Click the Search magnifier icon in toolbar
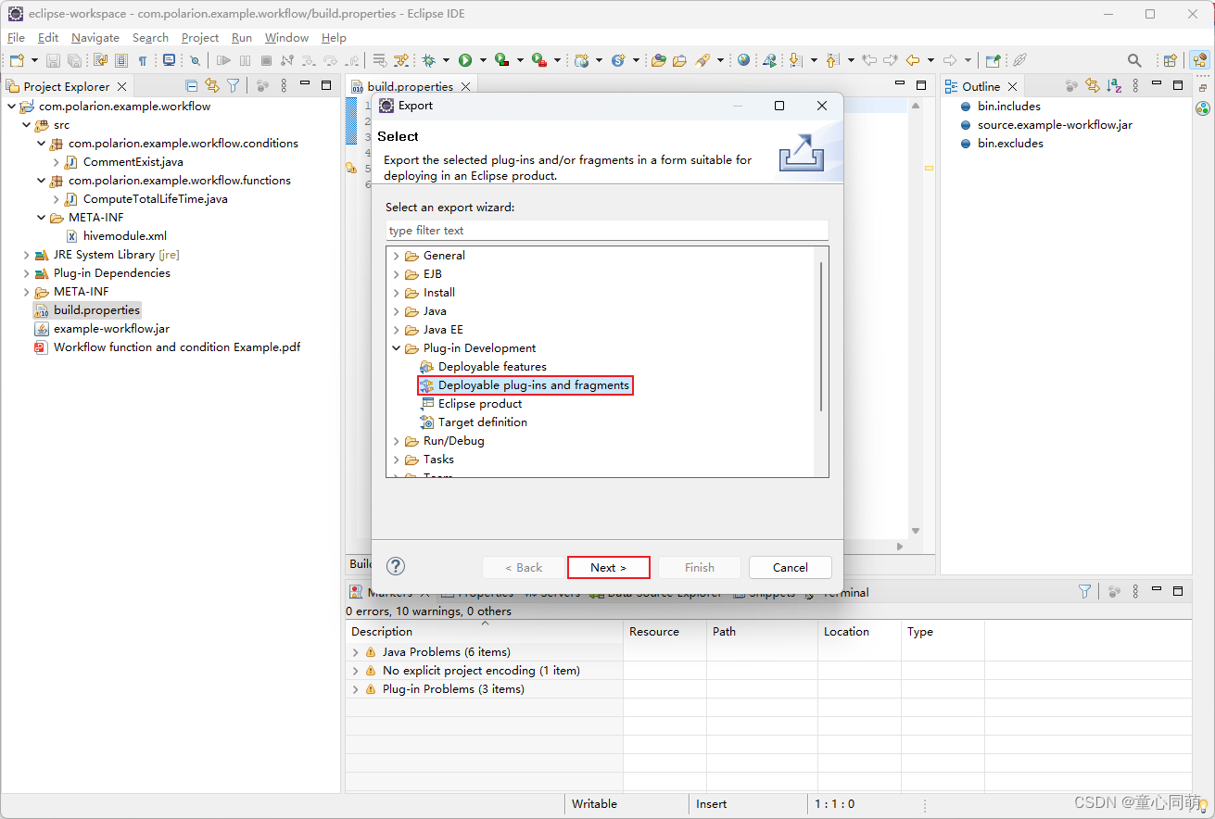The image size is (1215, 819). click(1134, 60)
